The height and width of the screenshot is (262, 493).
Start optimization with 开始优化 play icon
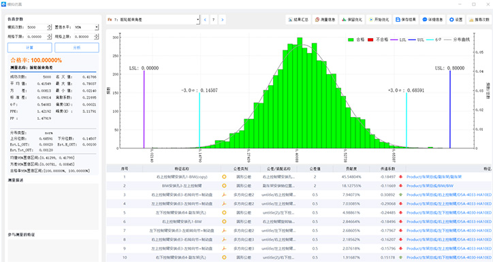379,20
